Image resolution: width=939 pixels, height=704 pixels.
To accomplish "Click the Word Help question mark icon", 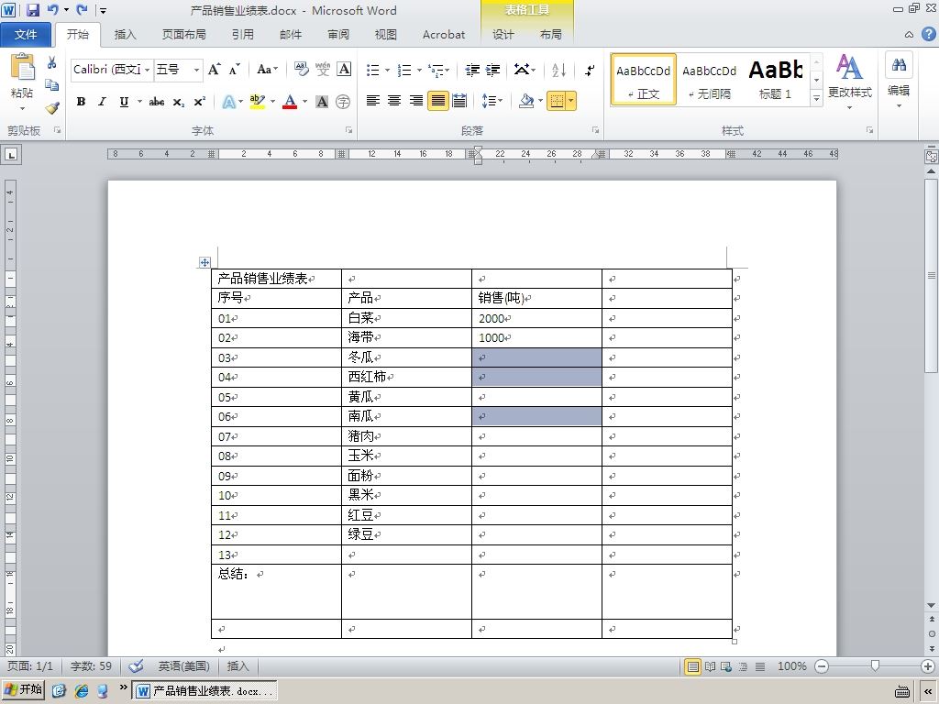I will click(x=928, y=34).
